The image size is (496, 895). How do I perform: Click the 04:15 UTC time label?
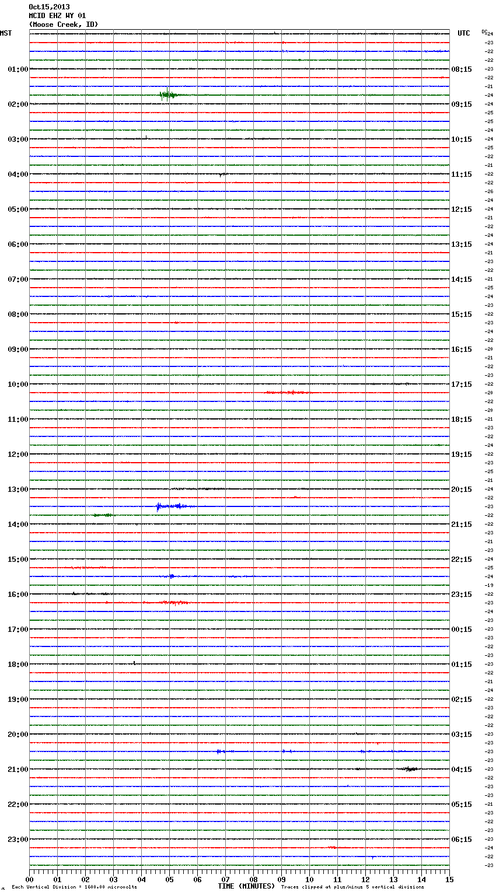pyautogui.click(x=462, y=770)
